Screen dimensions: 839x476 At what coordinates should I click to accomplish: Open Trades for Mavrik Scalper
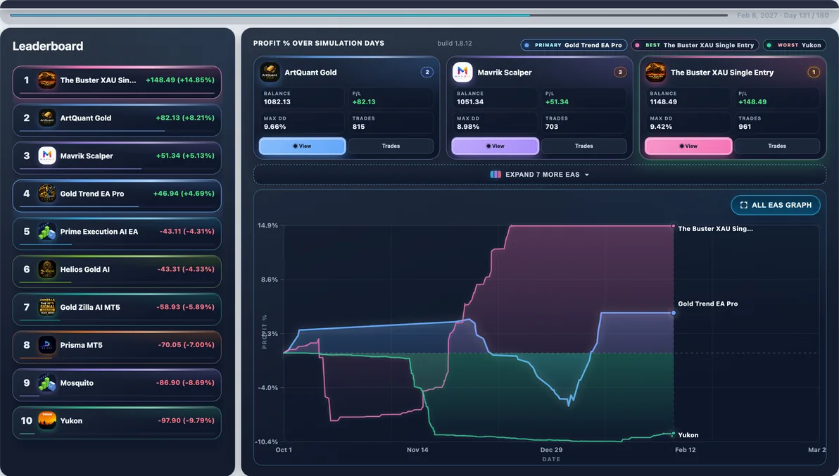click(583, 146)
